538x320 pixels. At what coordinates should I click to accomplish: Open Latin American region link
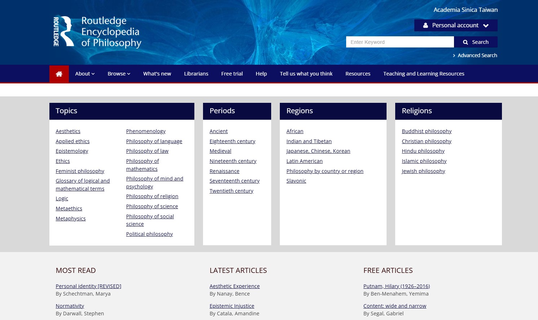pos(304,161)
